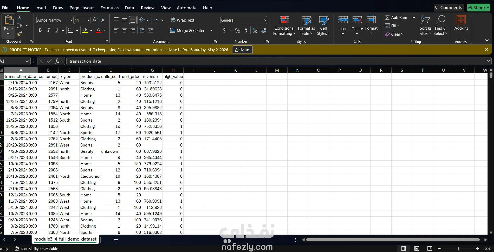Switch to the Insert tab

tap(41, 8)
